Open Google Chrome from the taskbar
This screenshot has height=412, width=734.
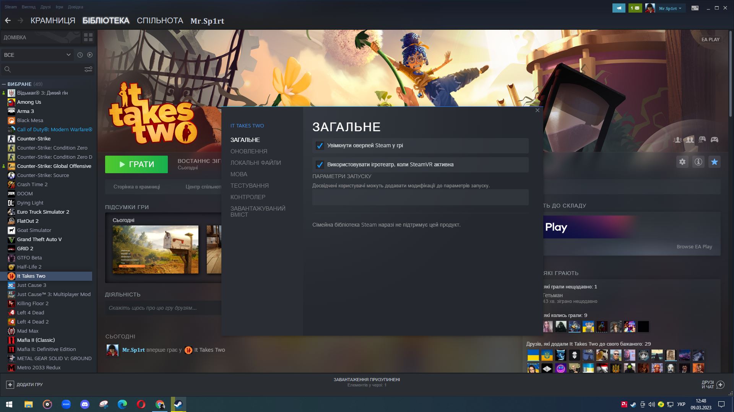coord(160,404)
